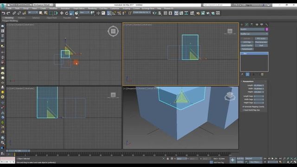Pick the Select Object tool
The height and width of the screenshot is (167, 297).
(x=41, y=13)
